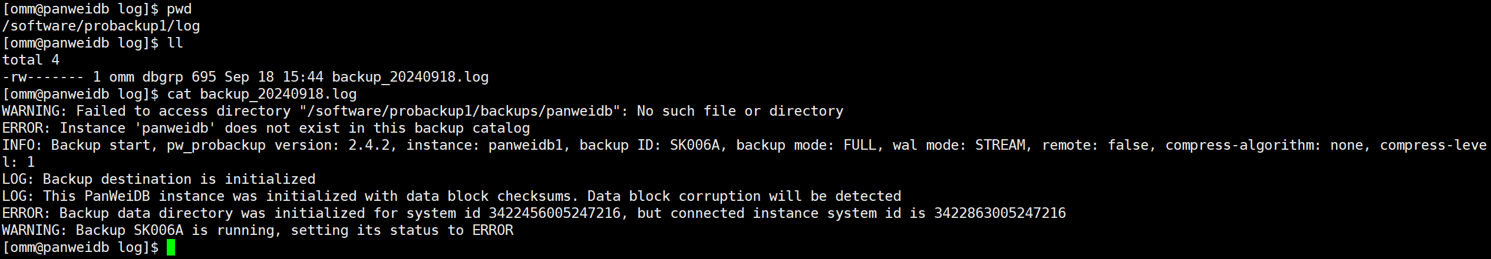Click "Backup destination is initialized" log line
This screenshot has width=1491, height=259.
pyautogui.click(x=179, y=179)
